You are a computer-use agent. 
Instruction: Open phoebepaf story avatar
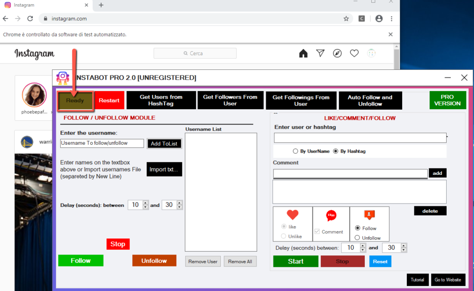point(34,95)
